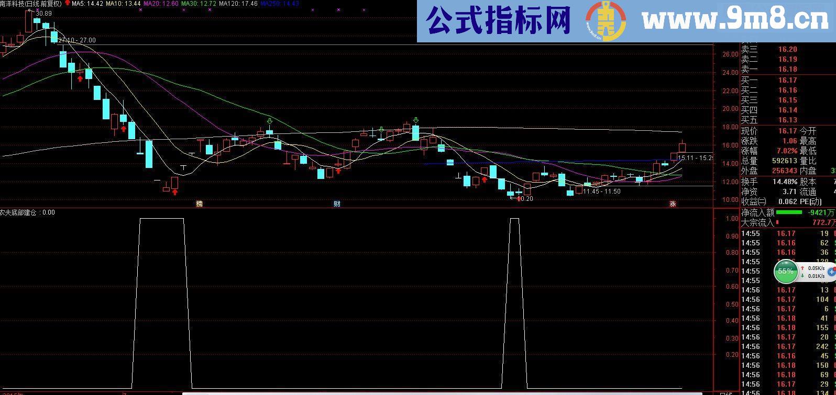Click the 农夫底部建仓 : 0.00 indicator title
The height and width of the screenshot is (395, 836).
coord(27,212)
